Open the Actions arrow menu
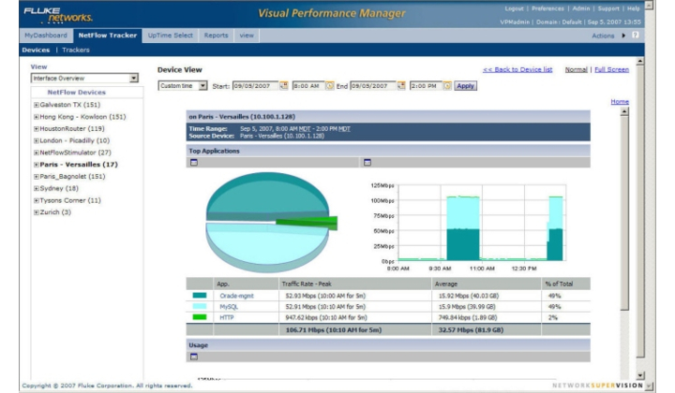This screenshot has width=675, height=393. [x=623, y=36]
